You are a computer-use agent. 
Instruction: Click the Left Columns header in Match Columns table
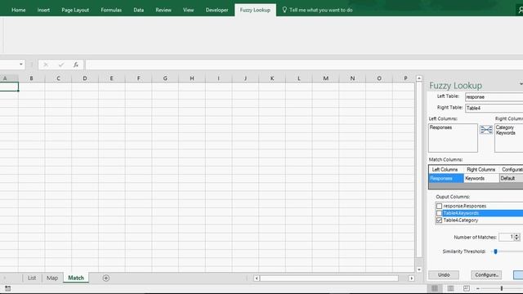[x=445, y=169]
